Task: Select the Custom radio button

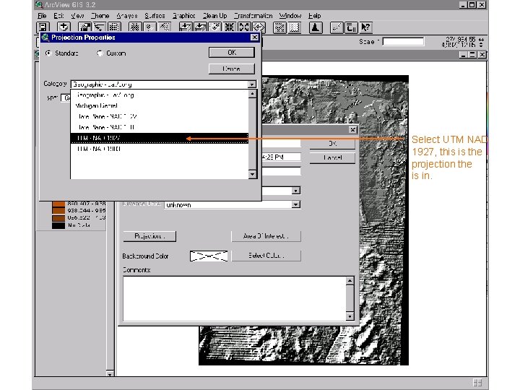Action: (x=100, y=53)
